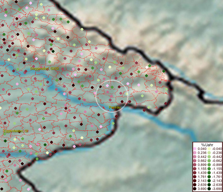Select the -0.899 green legend swatch

pos(209,165)
